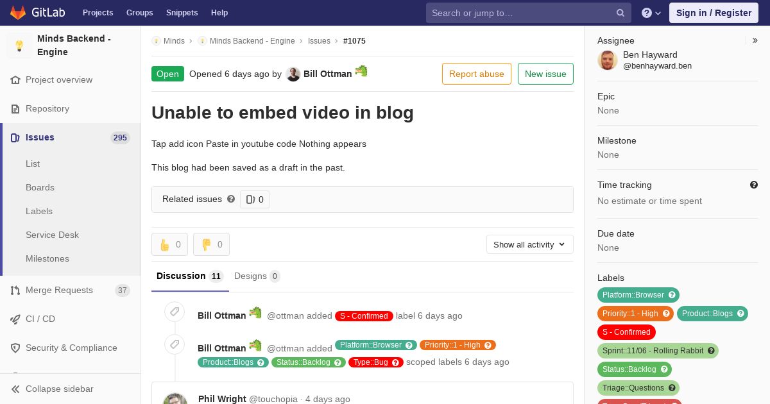Click help icon on Sprint::11/06 label
Screen dimensions: 770x404
(710, 351)
